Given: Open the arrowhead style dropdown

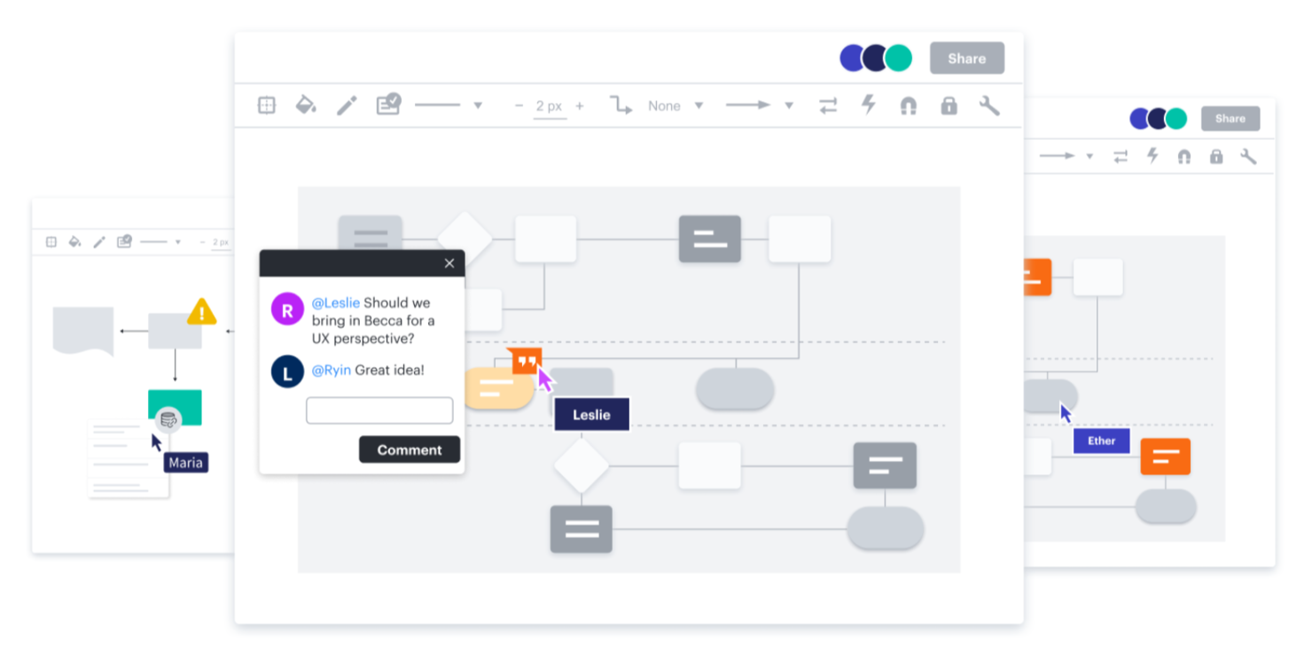Looking at the screenshot, I should pos(788,105).
